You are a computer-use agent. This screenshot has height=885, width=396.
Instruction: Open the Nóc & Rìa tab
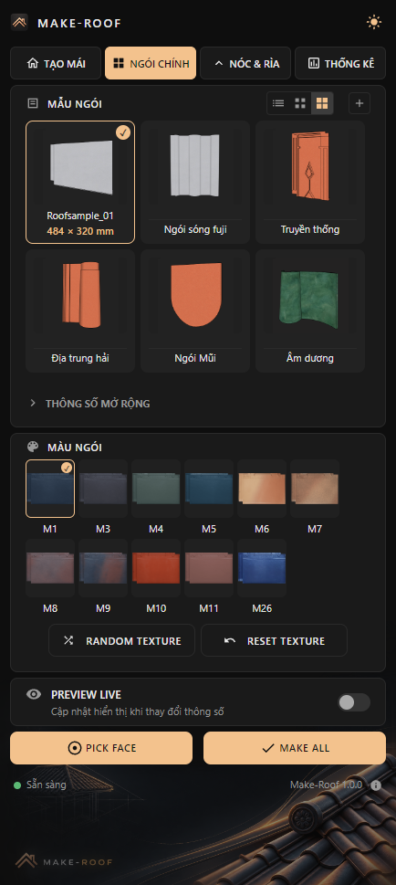pyautogui.click(x=245, y=63)
